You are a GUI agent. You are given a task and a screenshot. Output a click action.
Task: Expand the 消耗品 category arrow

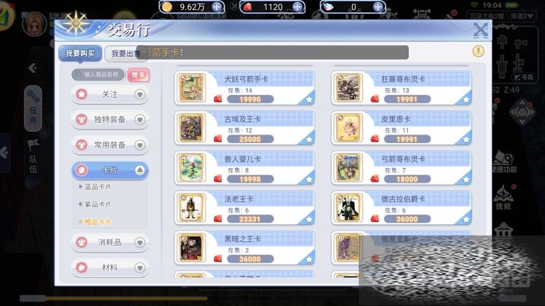click(140, 242)
